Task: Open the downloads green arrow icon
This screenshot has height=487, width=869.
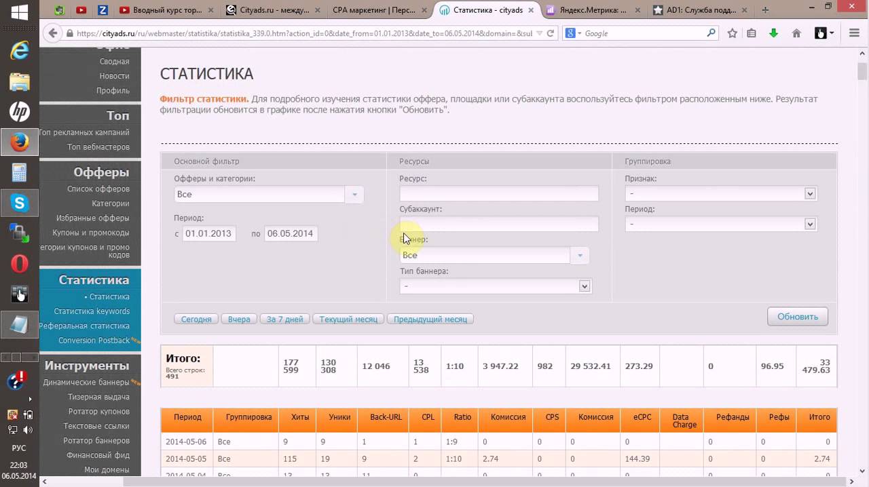Action: coord(773,33)
